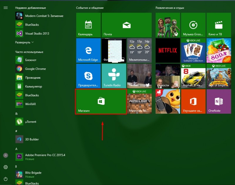
Task: Open Visual Studio 2013
Action: coord(32,33)
